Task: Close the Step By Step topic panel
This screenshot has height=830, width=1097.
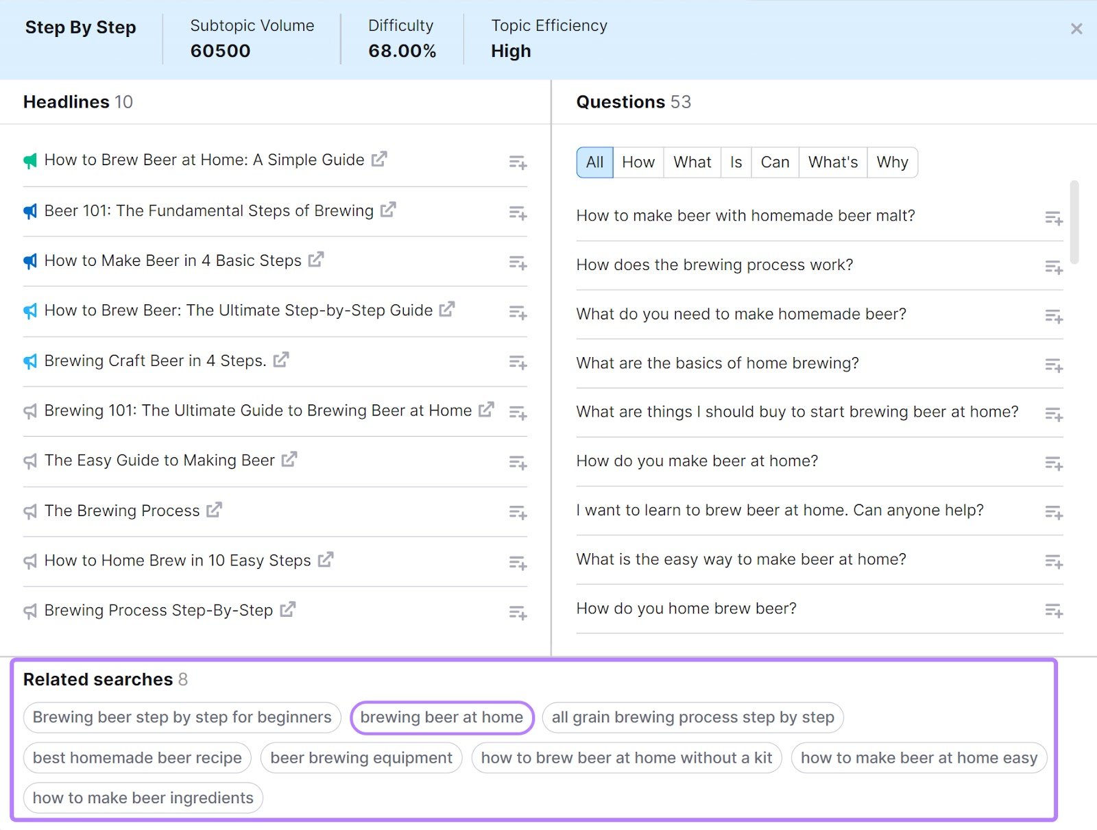Action: [x=1078, y=29]
